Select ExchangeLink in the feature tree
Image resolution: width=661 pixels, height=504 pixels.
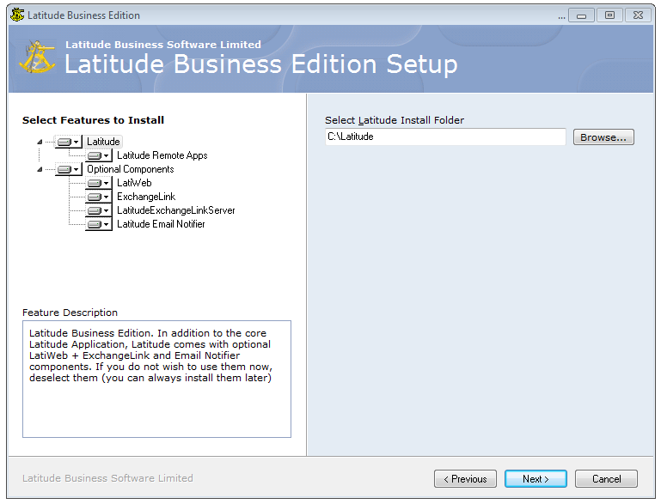coord(146,197)
